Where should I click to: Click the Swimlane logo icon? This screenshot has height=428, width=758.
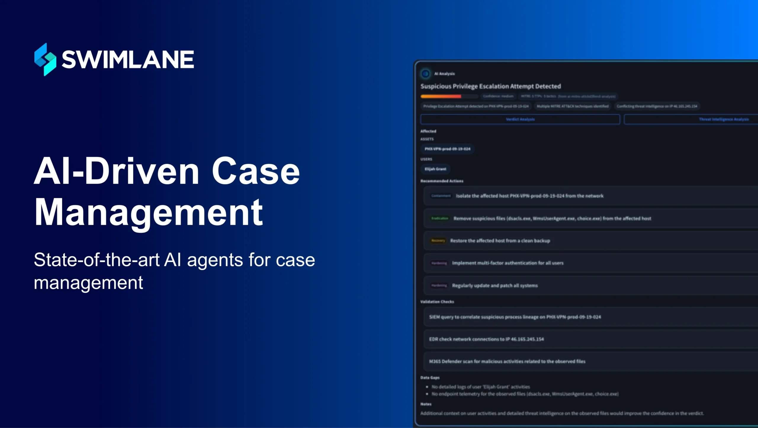tap(45, 59)
